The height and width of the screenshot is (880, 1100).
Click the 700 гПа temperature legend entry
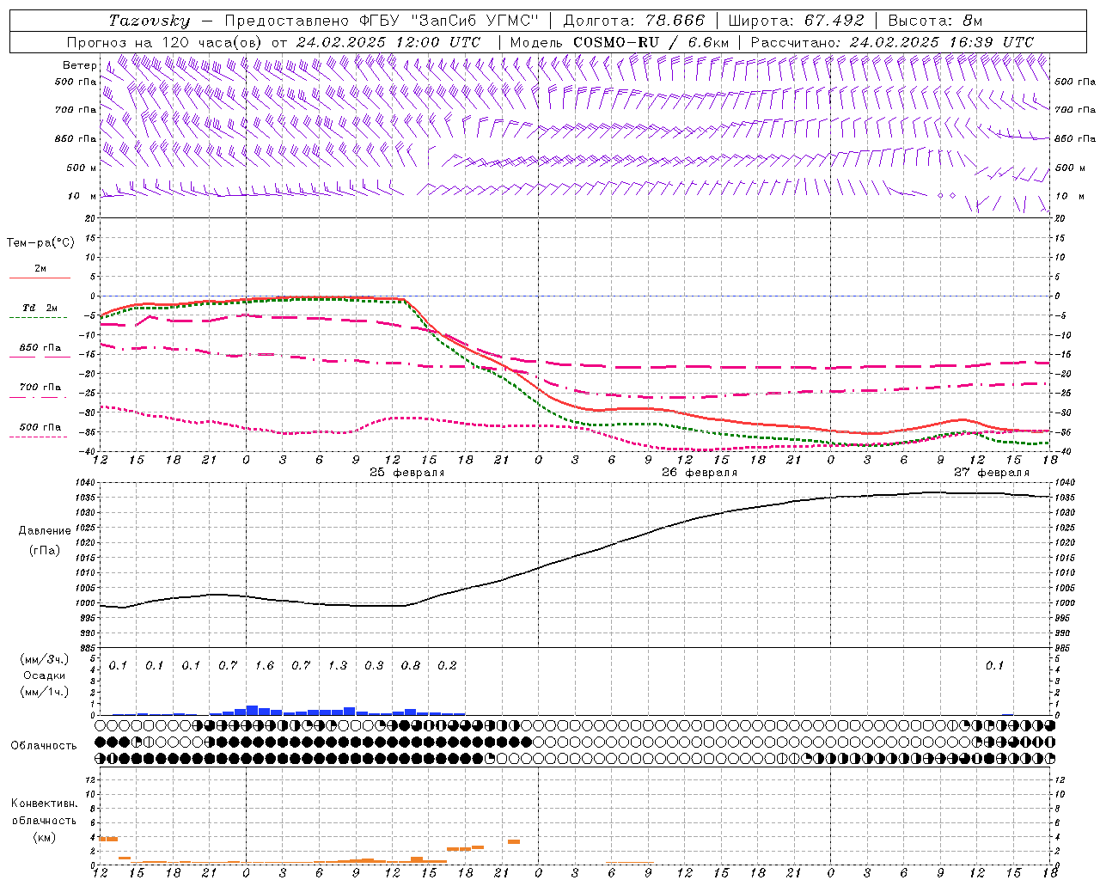coord(40,390)
